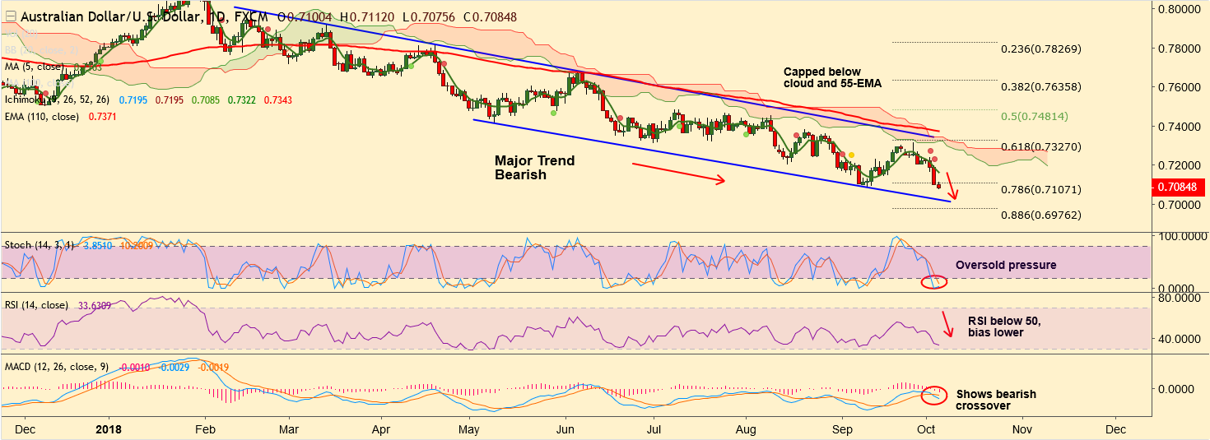Viewport: 1210px width, 440px height.
Task: Click the Jun label on time axis
Action: click(x=565, y=429)
